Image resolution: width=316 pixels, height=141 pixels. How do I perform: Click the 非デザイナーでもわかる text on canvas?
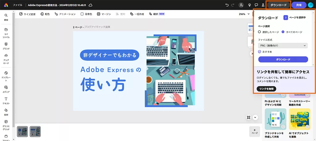click(110, 55)
